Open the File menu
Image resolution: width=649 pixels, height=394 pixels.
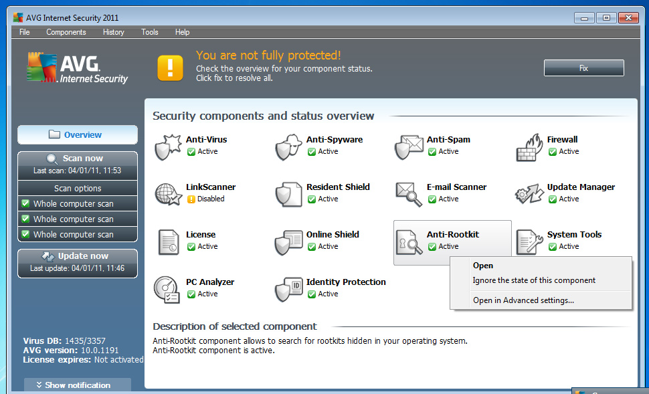click(24, 32)
